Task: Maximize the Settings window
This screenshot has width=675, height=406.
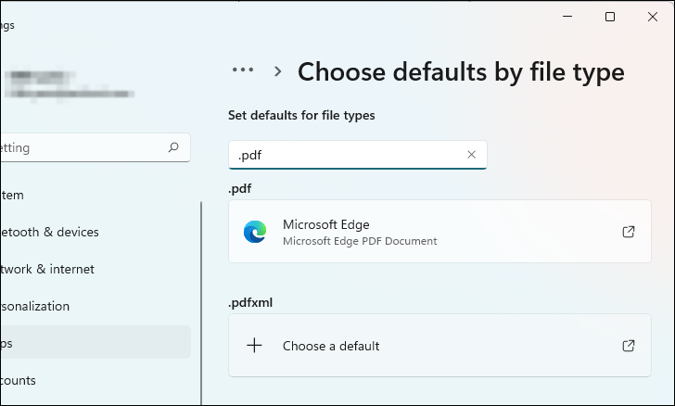Action: click(609, 17)
